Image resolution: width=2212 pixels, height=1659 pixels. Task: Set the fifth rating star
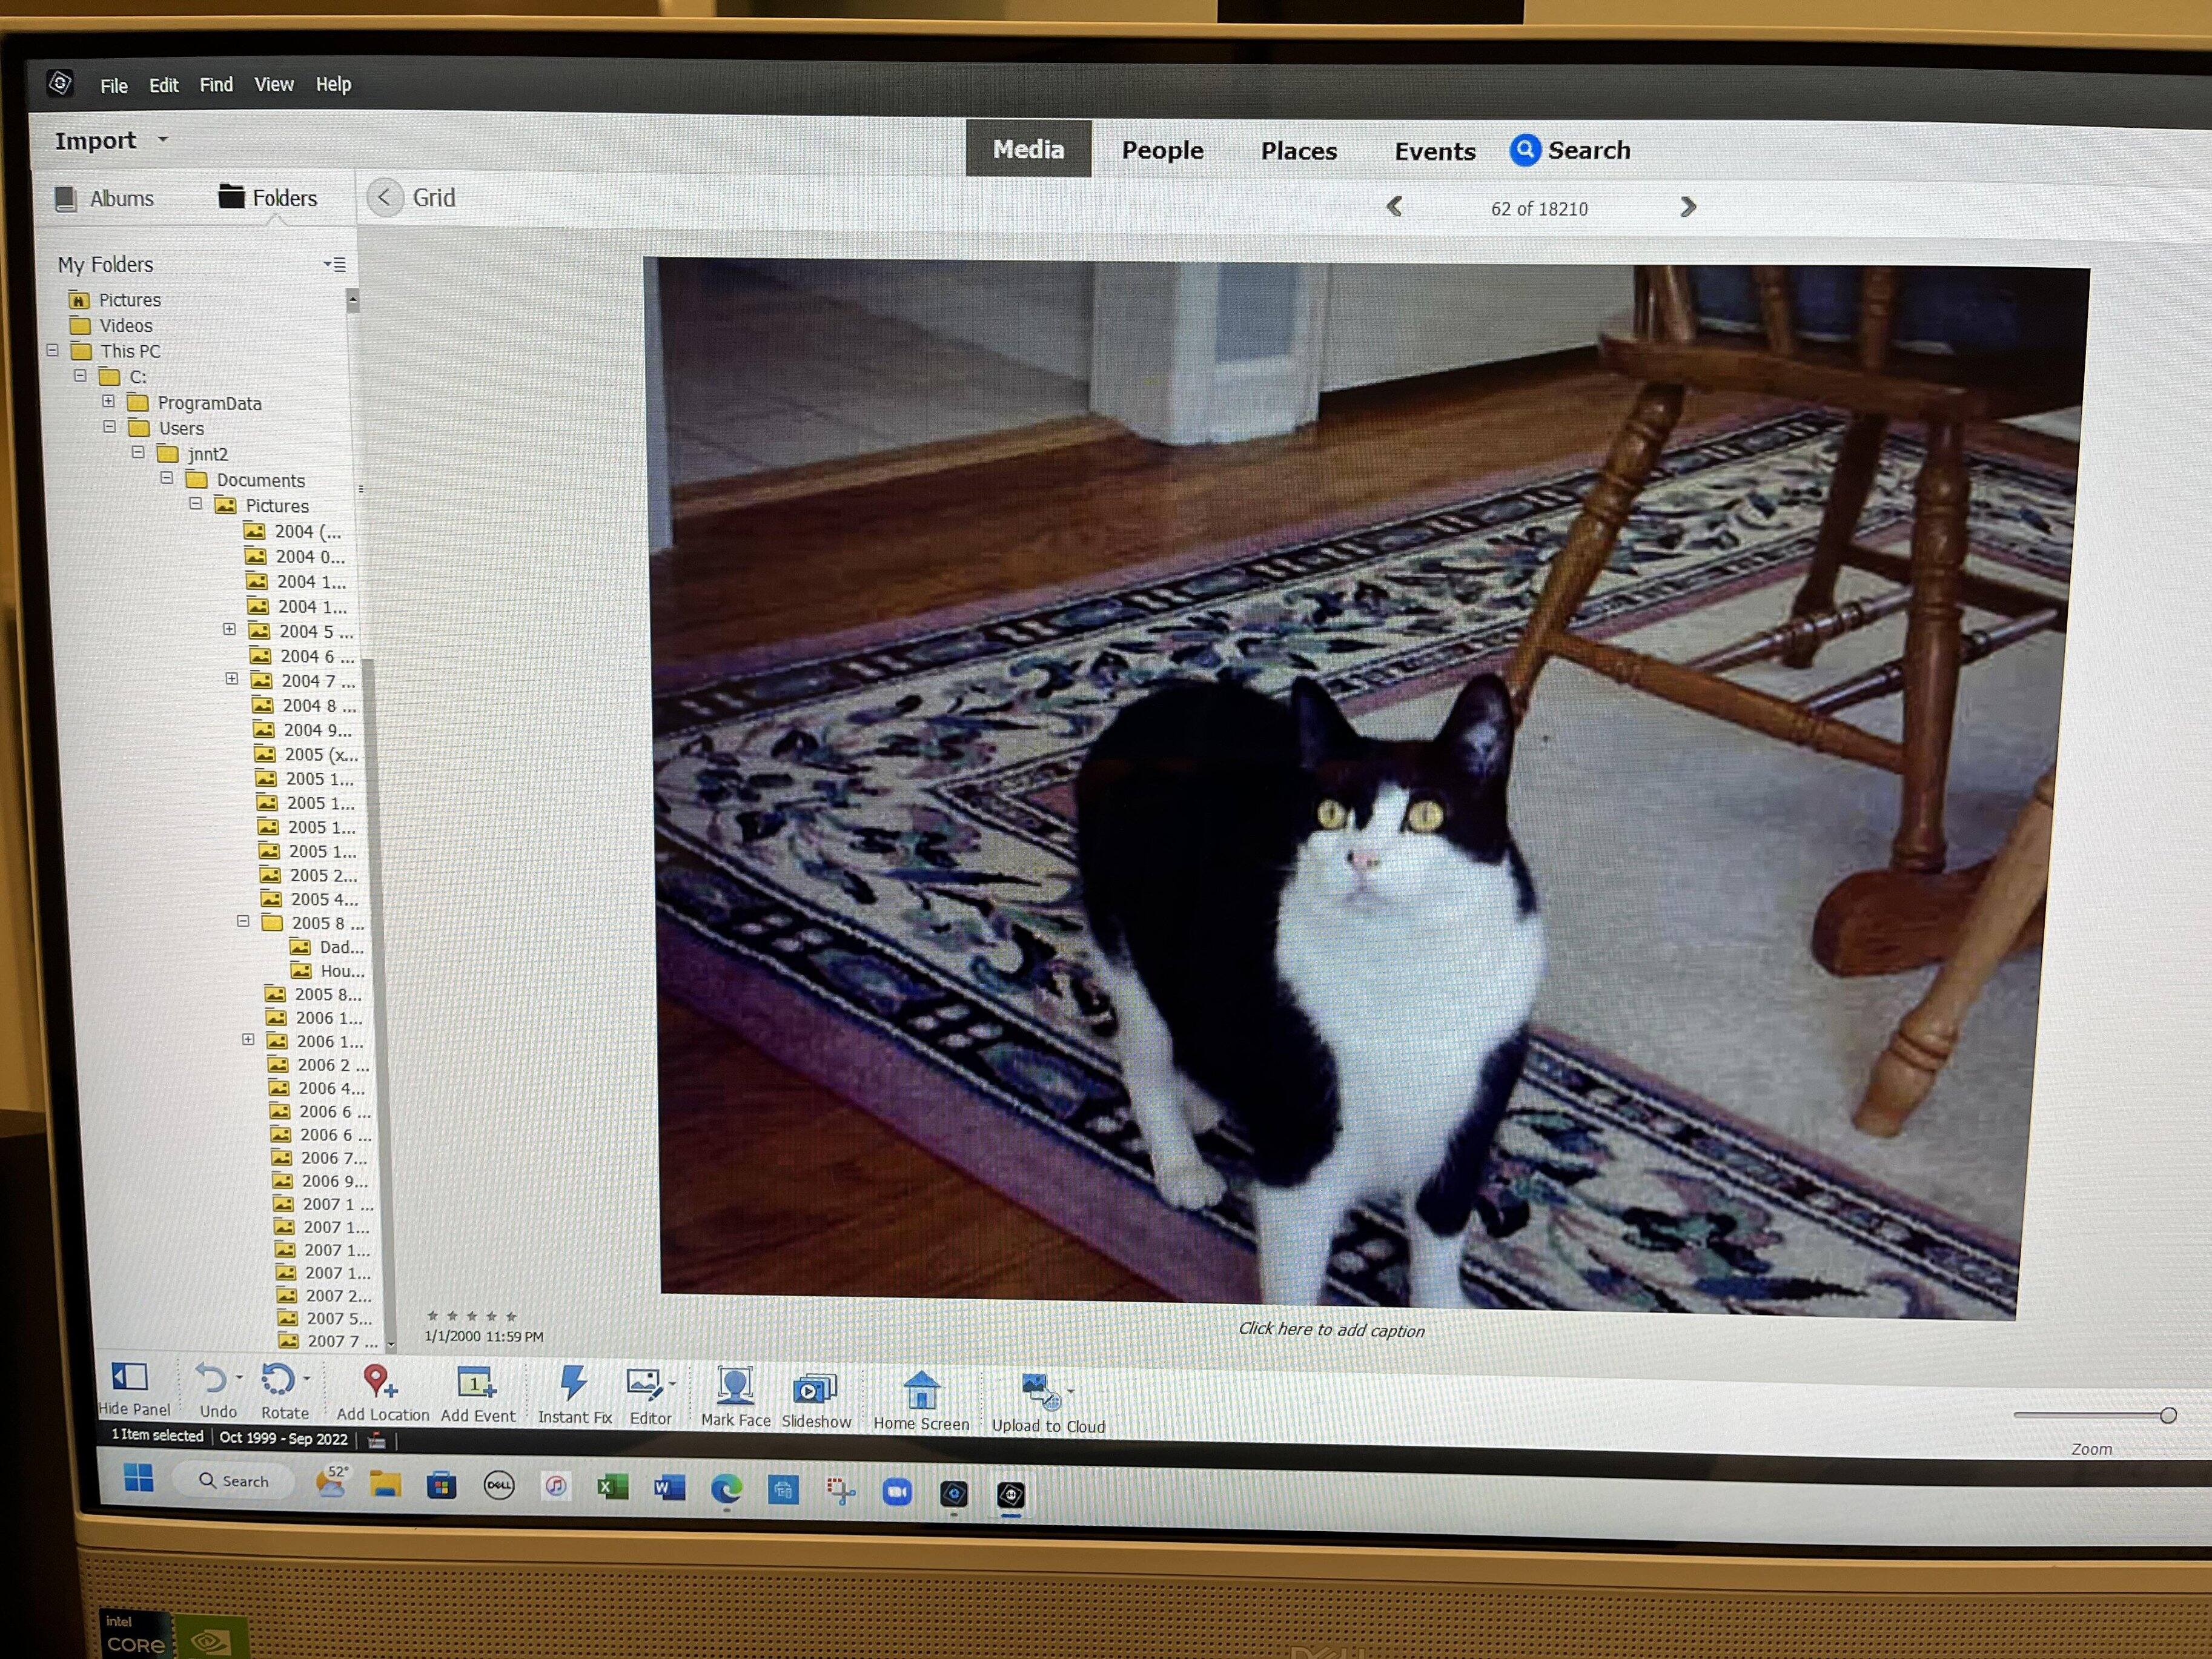[511, 1316]
